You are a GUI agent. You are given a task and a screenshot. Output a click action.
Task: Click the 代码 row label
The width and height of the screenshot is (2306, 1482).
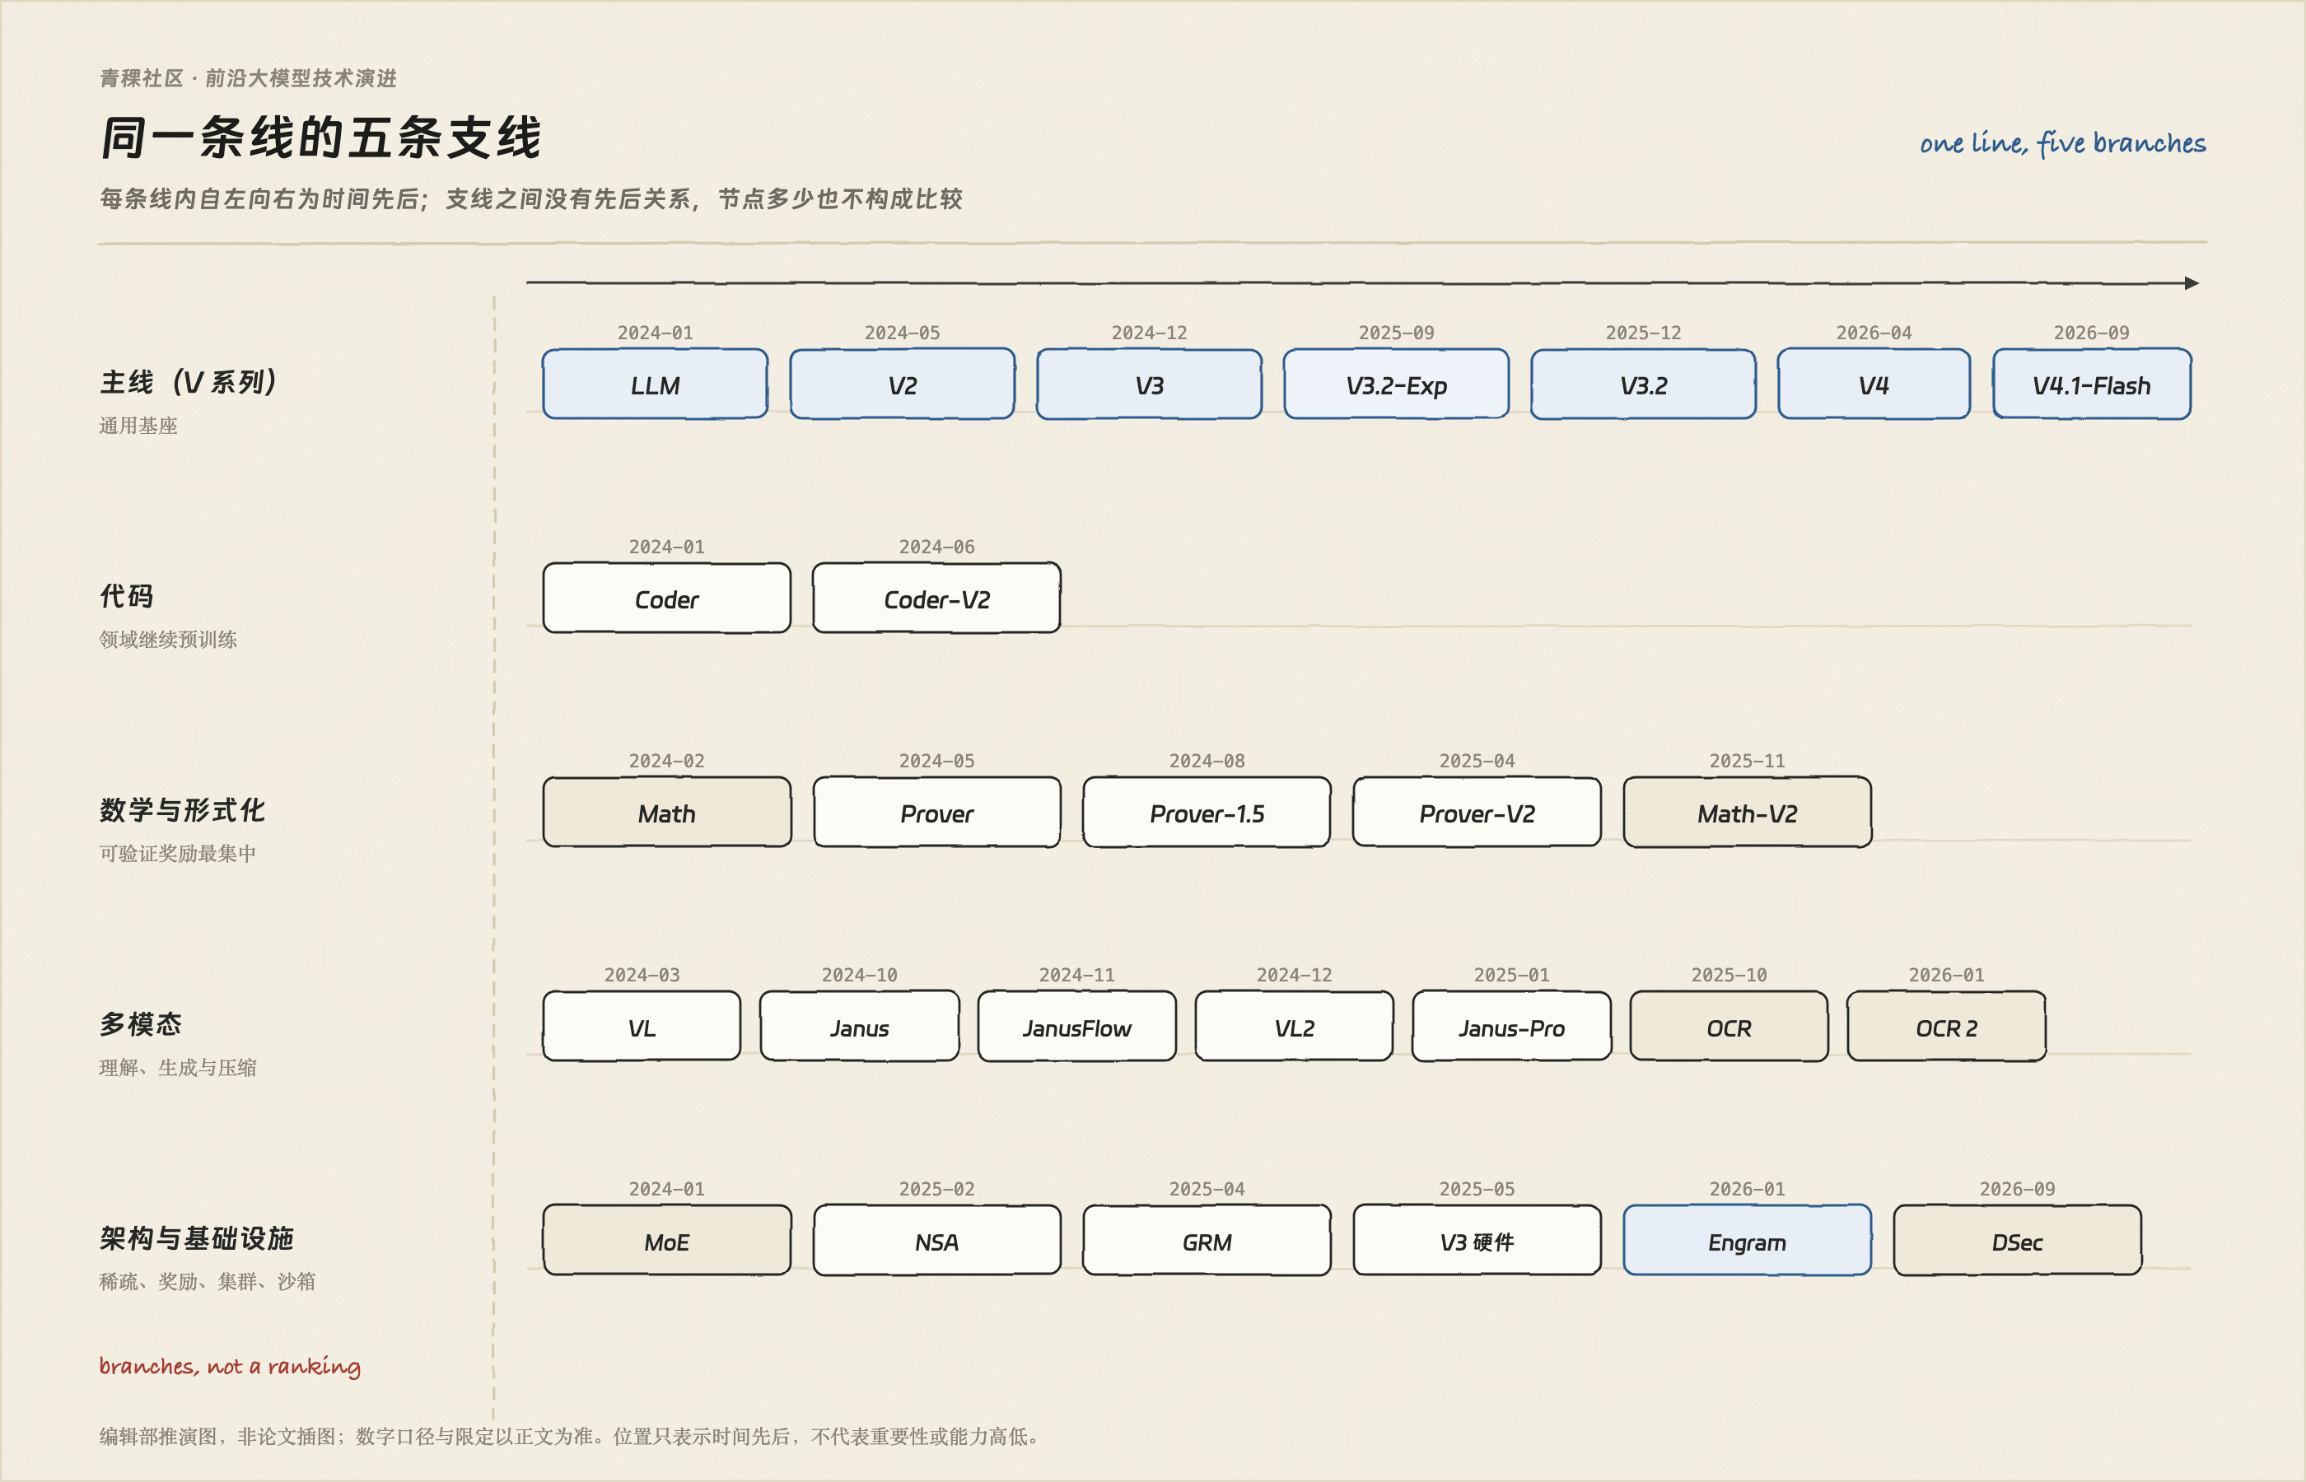tap(126, 596)
